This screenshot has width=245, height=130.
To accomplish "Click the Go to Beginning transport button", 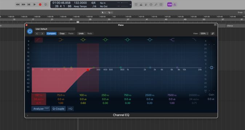I will click(29, 4).
